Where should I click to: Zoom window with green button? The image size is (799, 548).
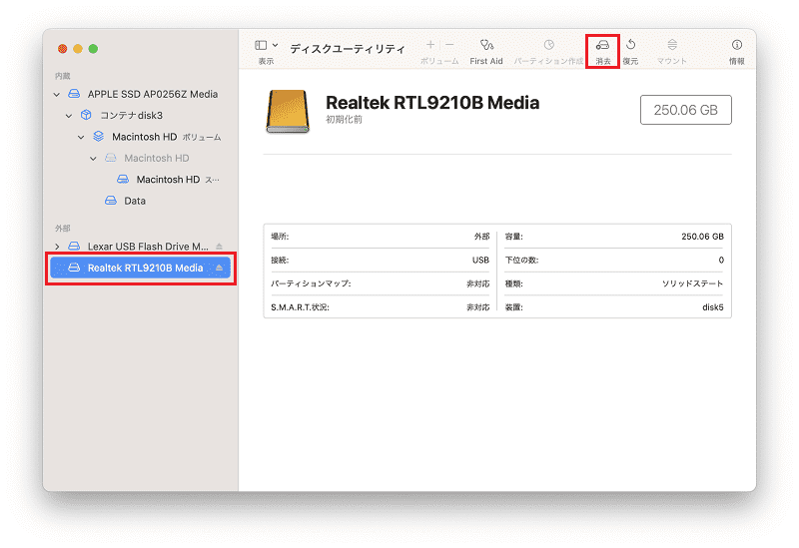(x=93, y=49)
